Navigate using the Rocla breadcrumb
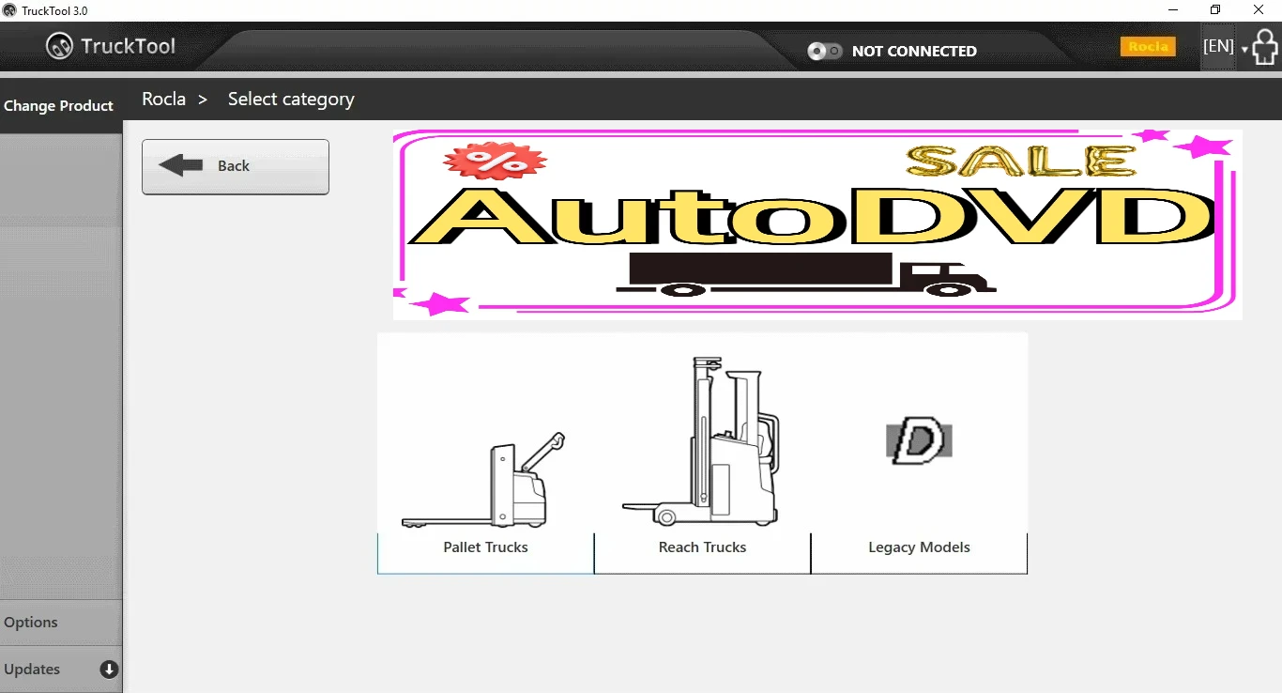This screenshot has width=1282, height=693. coord(163,98)
